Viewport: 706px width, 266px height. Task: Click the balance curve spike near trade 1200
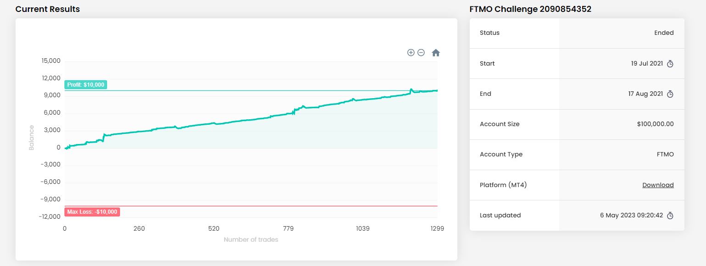[411, 89]
